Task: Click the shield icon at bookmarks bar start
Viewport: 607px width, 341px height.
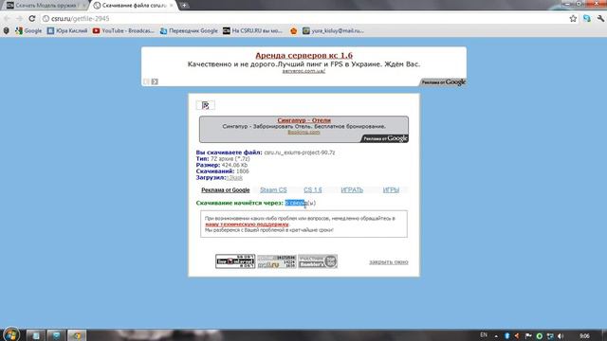Action: point(7,30)
